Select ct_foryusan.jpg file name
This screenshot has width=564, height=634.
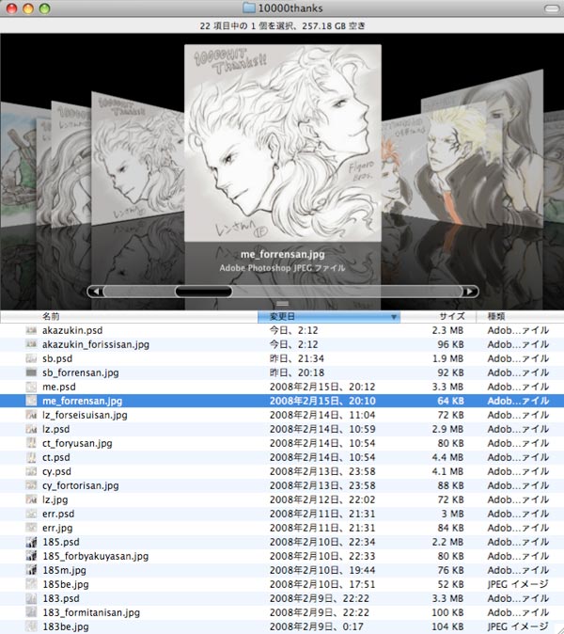(77, 444)
